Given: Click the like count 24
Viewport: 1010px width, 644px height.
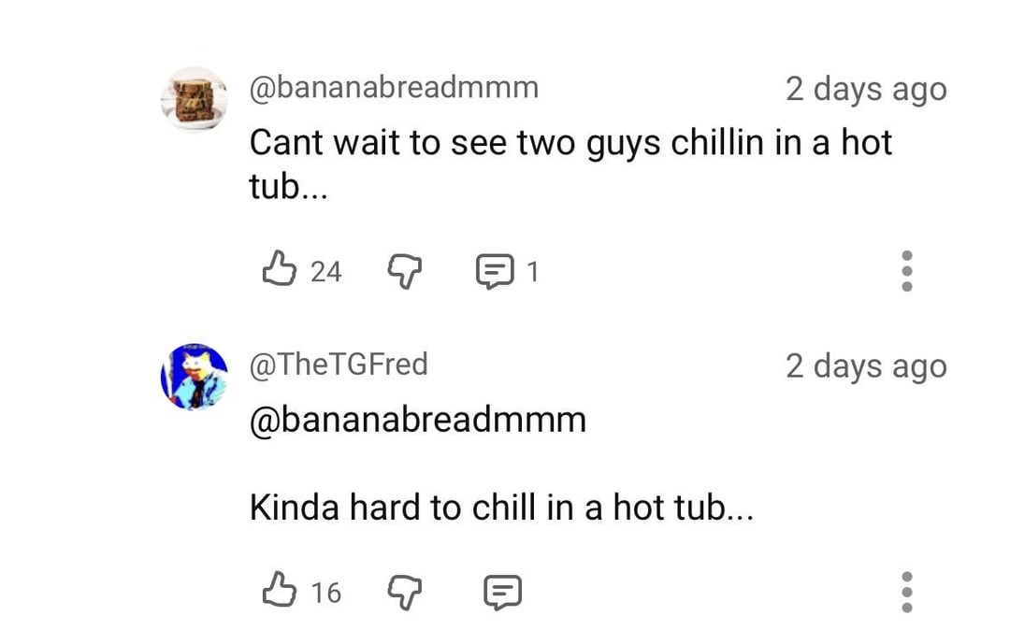Looking at the screenshot, I should click(x=325, y=272).
